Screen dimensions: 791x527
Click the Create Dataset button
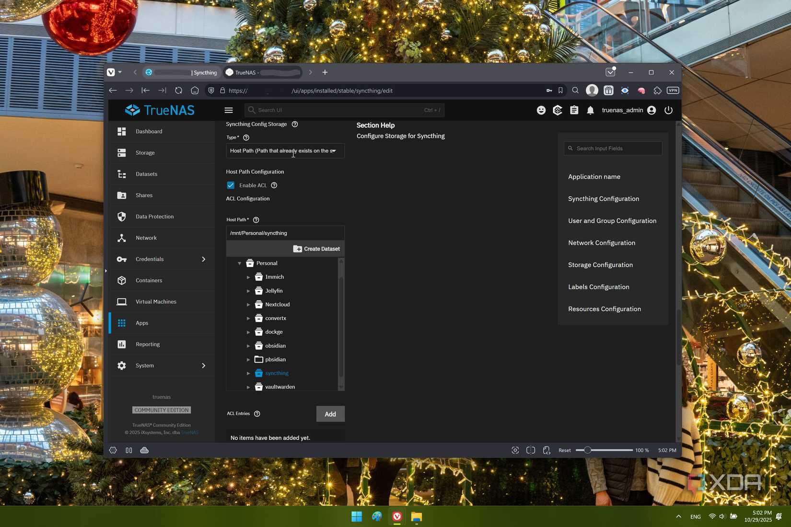pyautogui.click(x=317, y=249)
